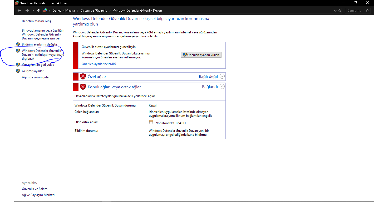374x202 pixels.
Task: Open the Önerilen ayarlar nelerdir? link
Action: (99, 64)
